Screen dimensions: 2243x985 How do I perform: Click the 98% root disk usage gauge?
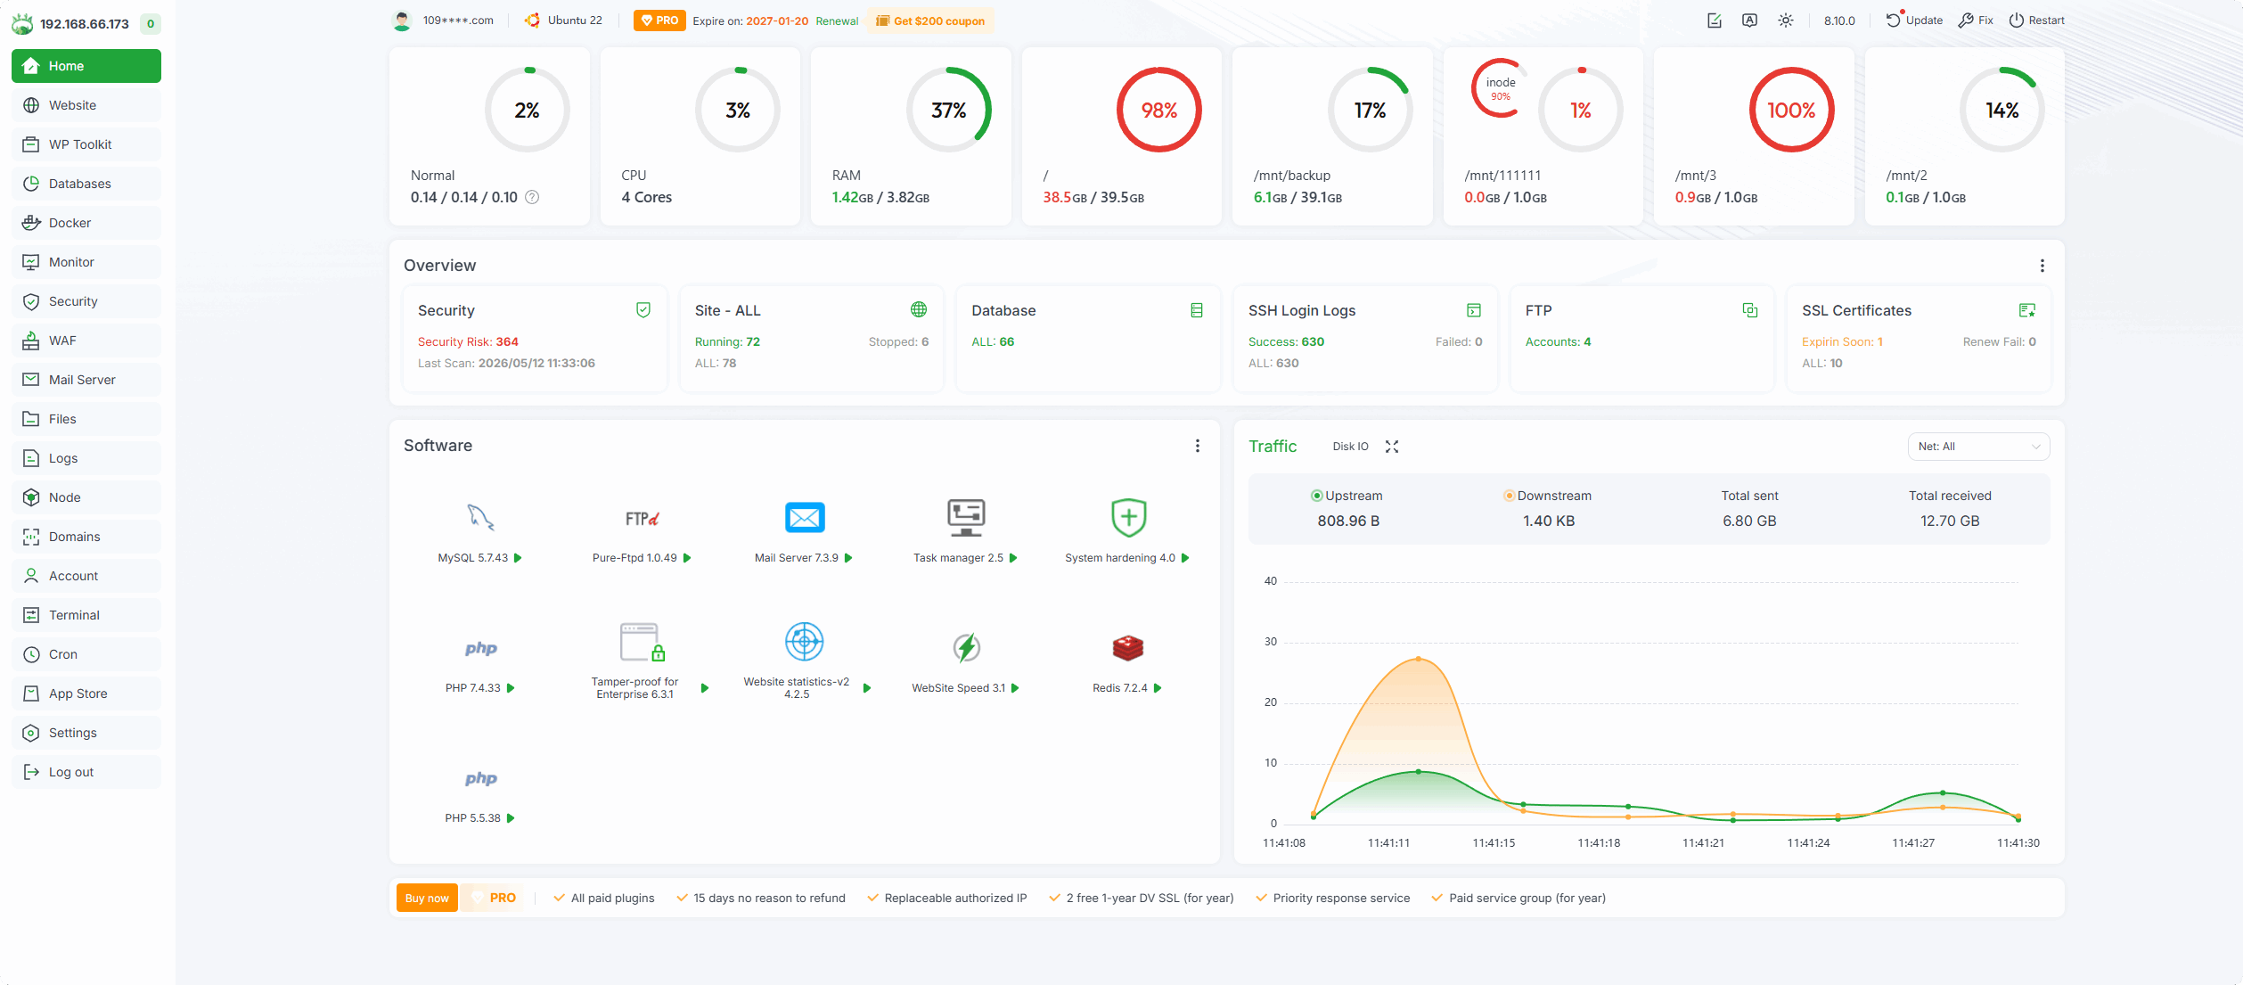pyautogui.click(x=1158, y=110)
